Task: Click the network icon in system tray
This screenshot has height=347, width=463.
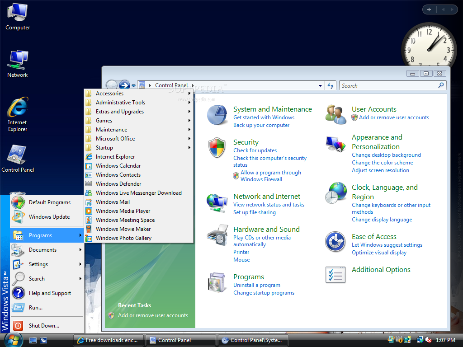Action: (420, 340)
